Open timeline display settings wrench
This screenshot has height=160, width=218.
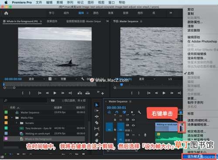click(x=139, y=112)
